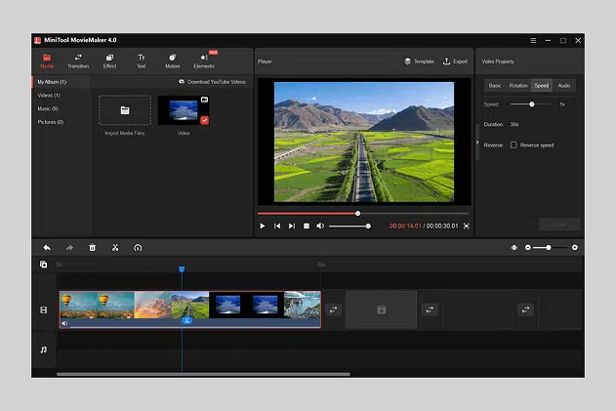Image resolution: width=616 pixels, height=411 pixels.
Task: Switch to the Rotation property tab
Action: [517, 86]
